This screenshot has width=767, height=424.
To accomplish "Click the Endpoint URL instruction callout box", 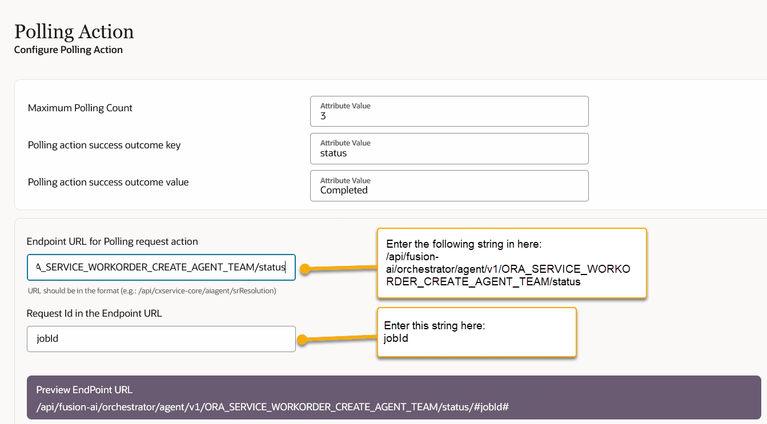I will click(511, 263).
